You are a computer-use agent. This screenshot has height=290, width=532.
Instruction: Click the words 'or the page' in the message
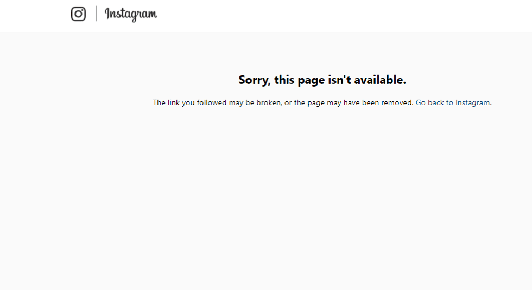305,102
